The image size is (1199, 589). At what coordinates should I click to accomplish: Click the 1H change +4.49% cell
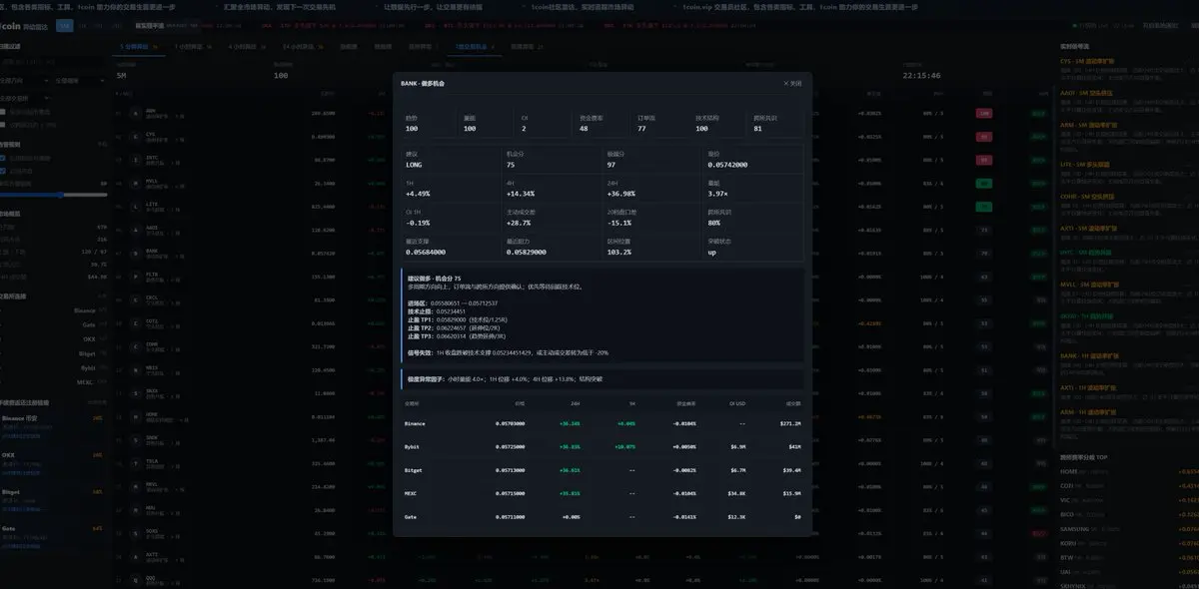(x=450, y=189)
